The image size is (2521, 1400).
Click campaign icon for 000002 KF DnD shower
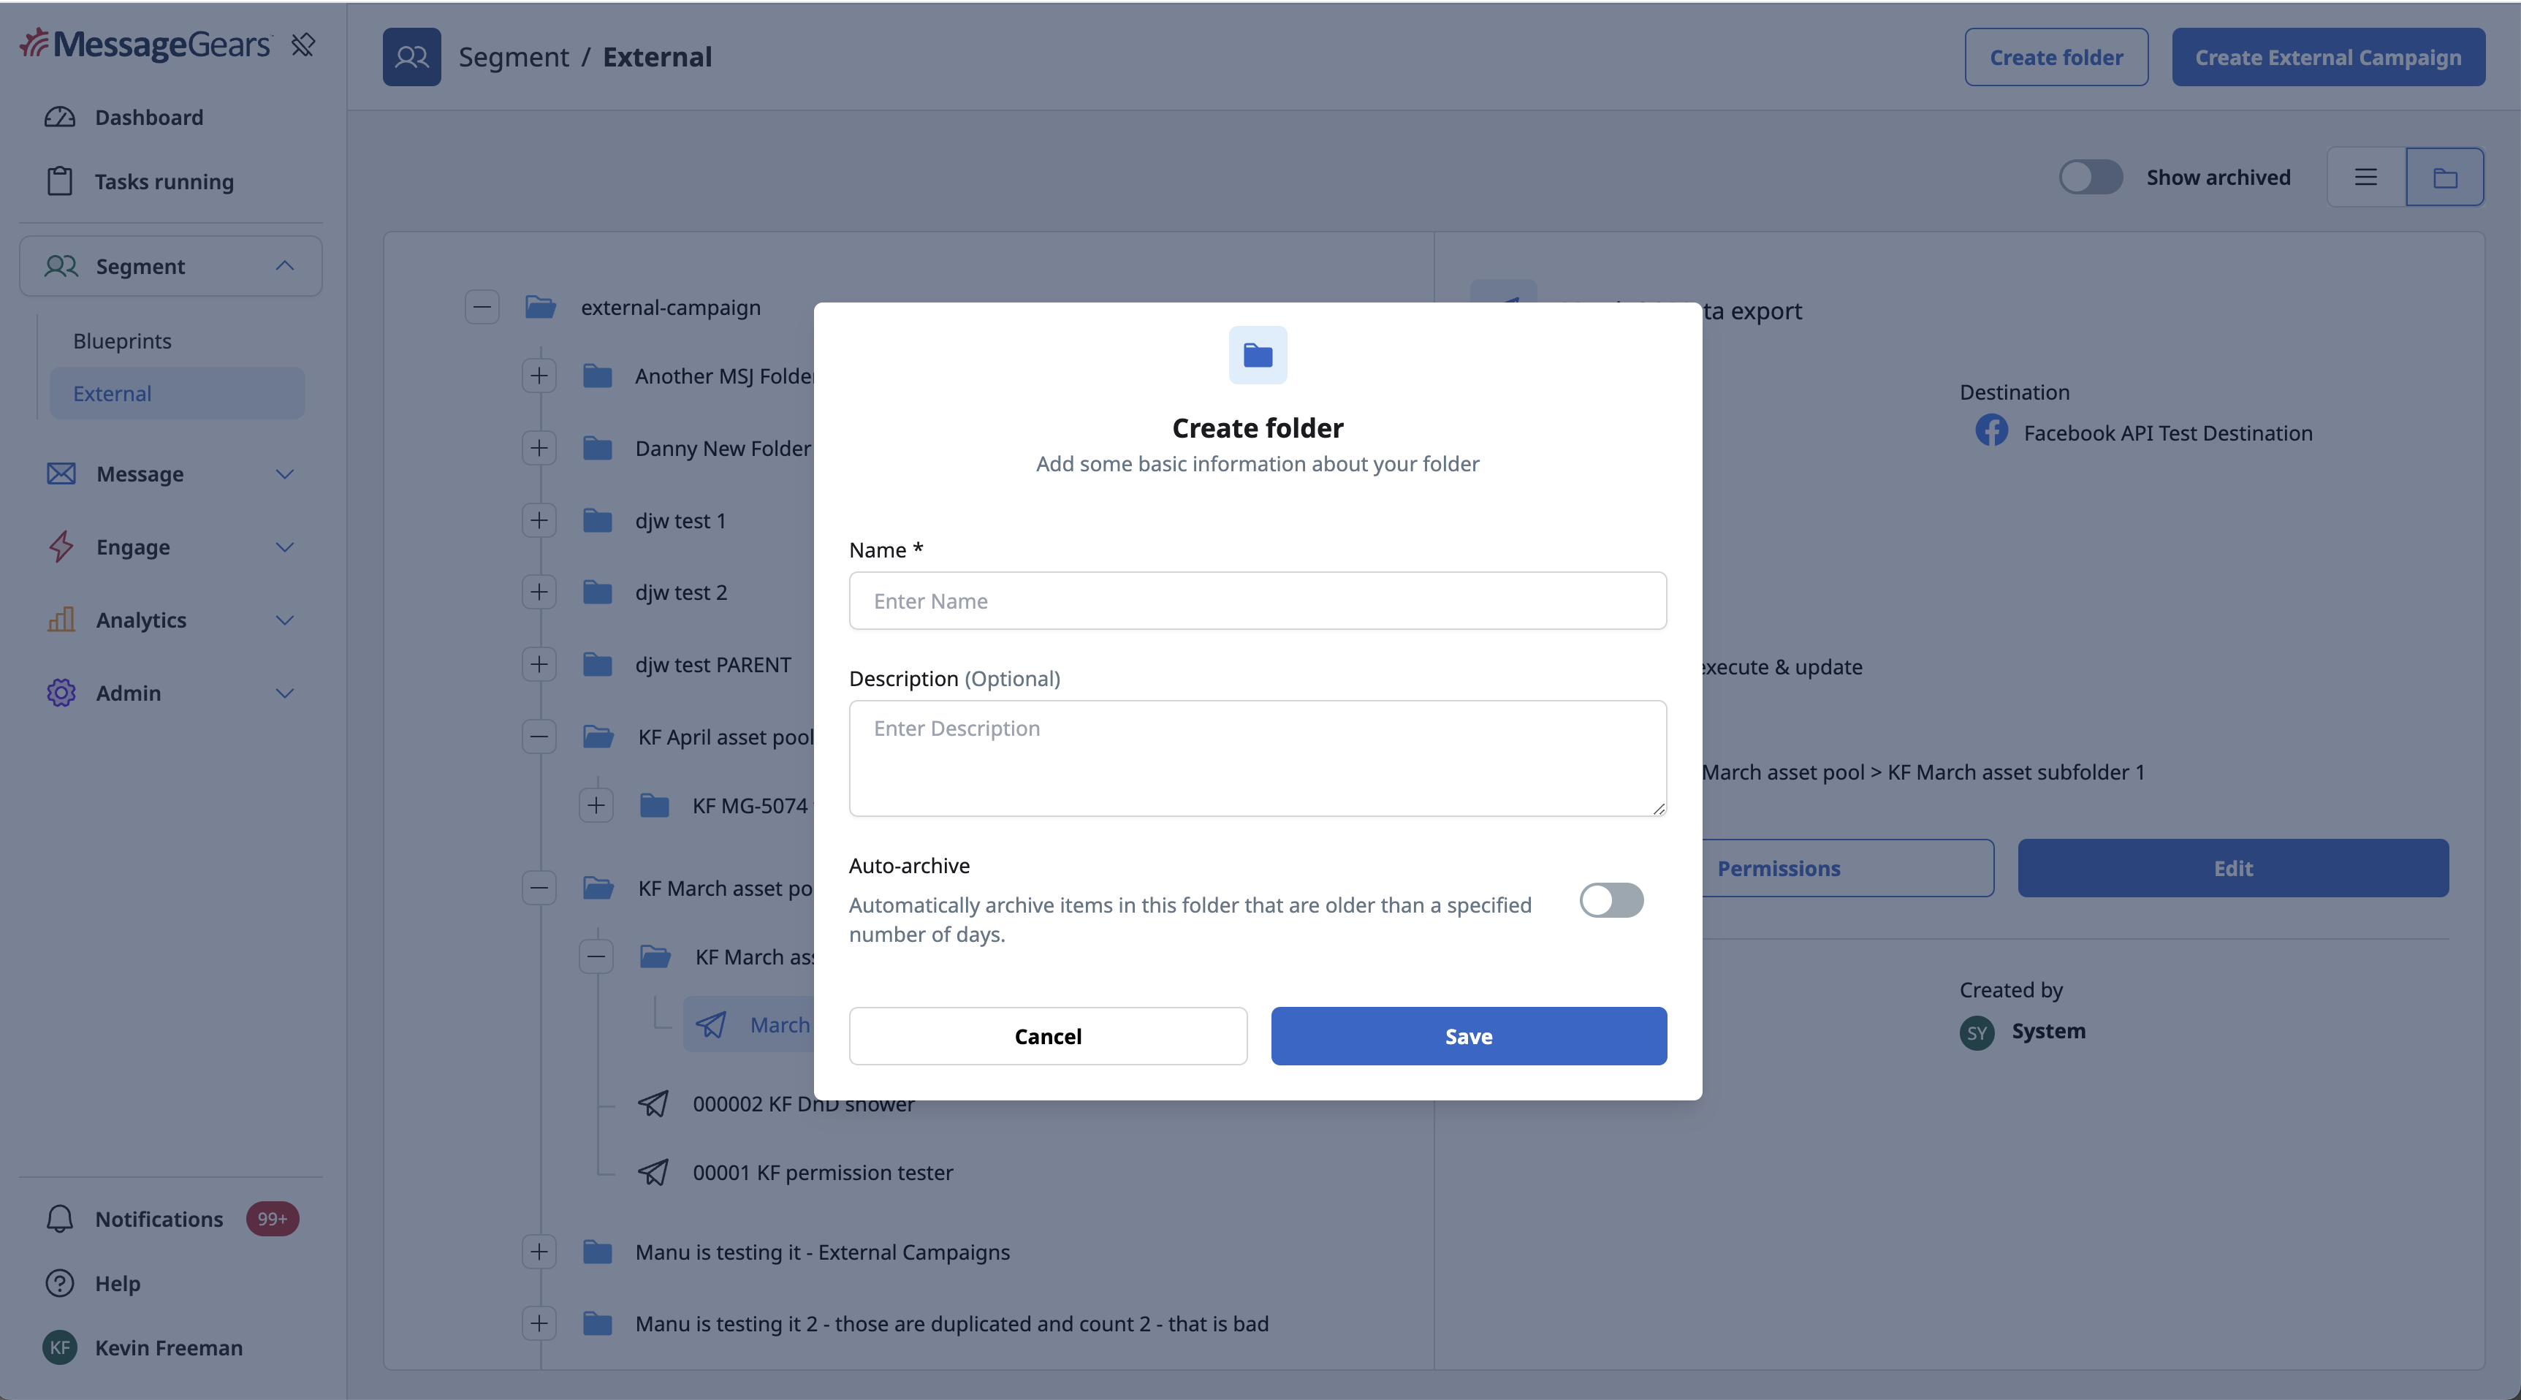coord(653,1103)
